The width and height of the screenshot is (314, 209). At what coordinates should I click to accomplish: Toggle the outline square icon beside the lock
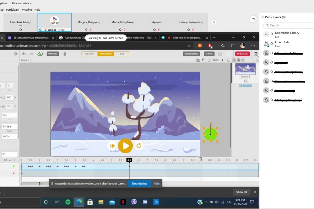click(x=14, y=160)
